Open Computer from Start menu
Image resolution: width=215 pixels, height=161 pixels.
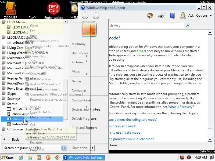pyautogui.click(x=79, y=90)
